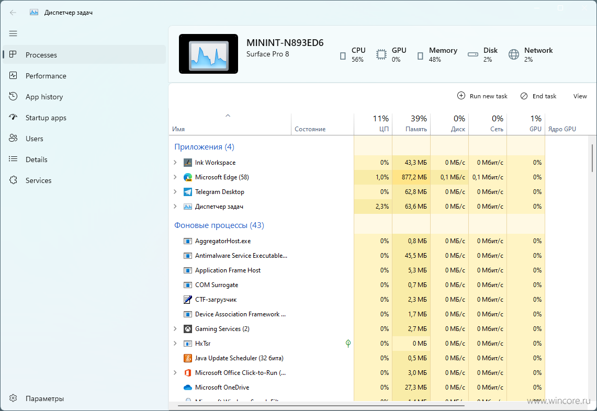Expand Telegram Desktop process

(x=175, y=192)
